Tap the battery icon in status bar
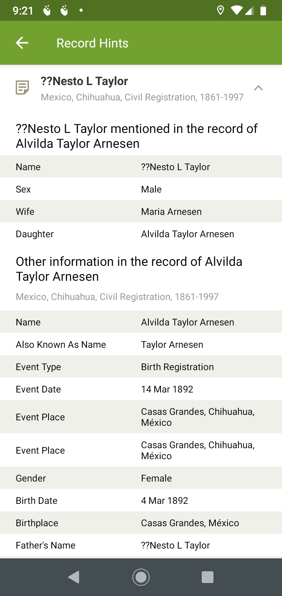The image size is (282, 596). point(263,11)
